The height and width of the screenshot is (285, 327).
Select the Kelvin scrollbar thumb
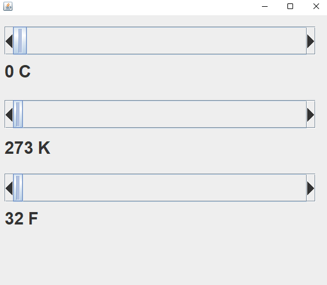(18, 114)
